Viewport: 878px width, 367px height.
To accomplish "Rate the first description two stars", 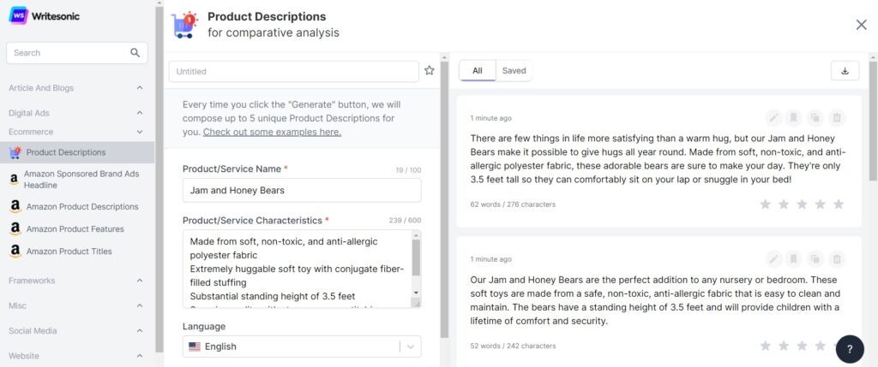I will click(x=784, y=204).
